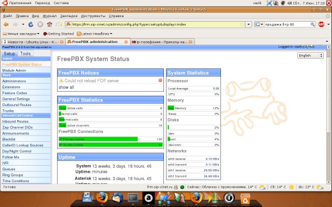Open Ring Groups in the sidebar
This screenshot has width=332, height=207.
tap(12, 175)
